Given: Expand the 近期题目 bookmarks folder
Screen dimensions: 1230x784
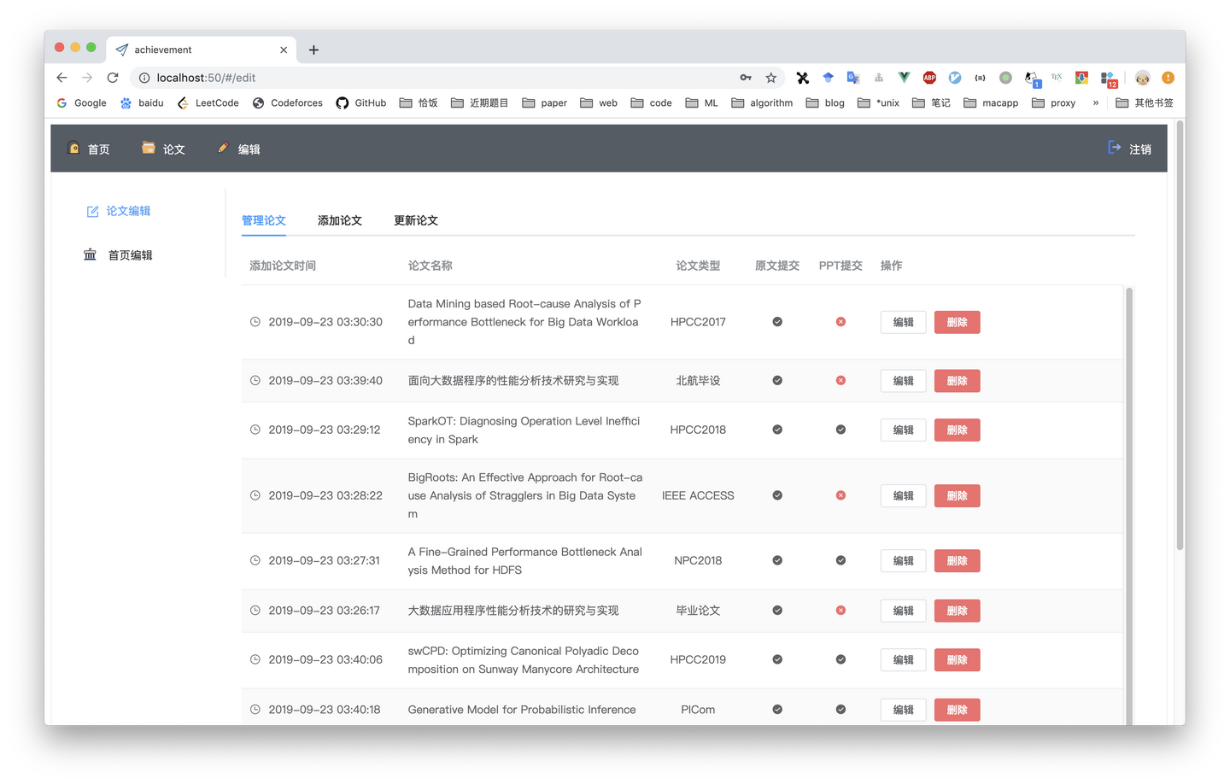Looking at the screenshot, I should [479, 103].
